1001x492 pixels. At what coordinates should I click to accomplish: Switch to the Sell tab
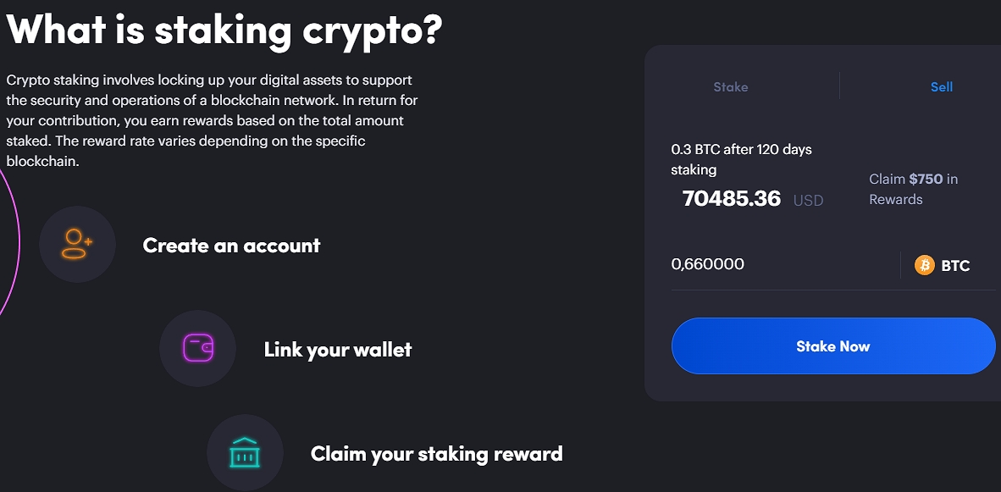click(942, 86)
